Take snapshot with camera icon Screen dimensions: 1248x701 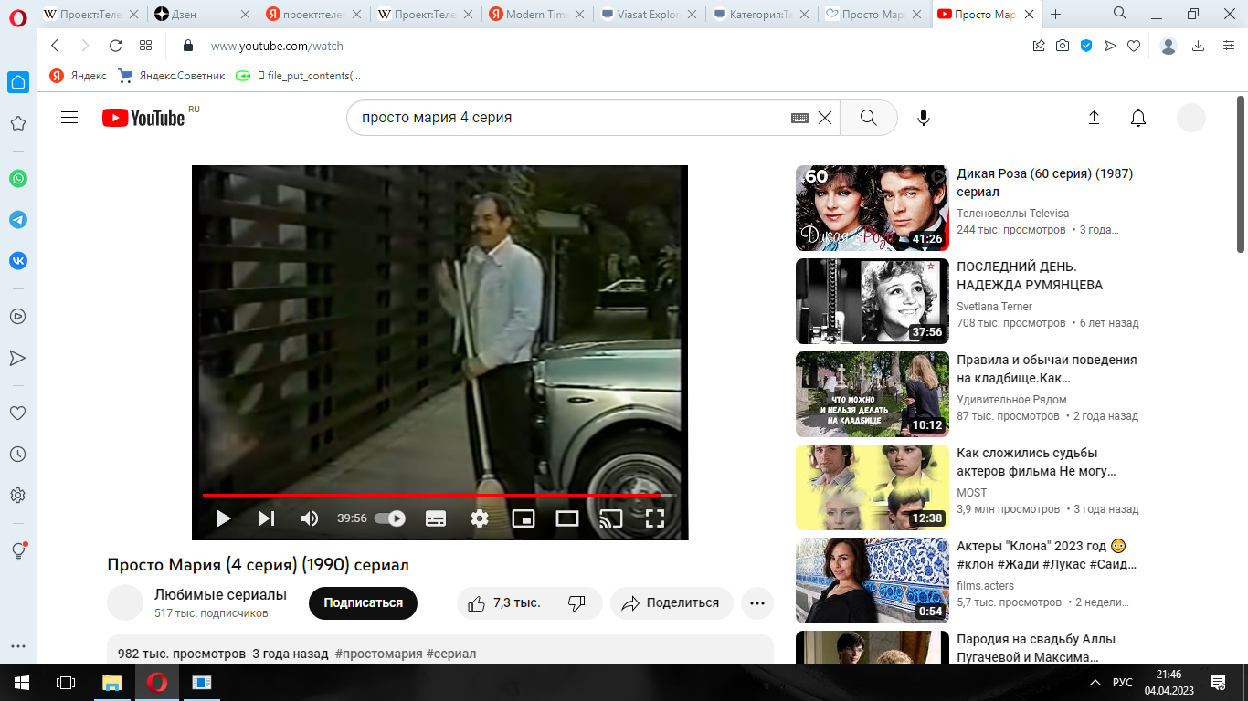[x=1063, y=46]
